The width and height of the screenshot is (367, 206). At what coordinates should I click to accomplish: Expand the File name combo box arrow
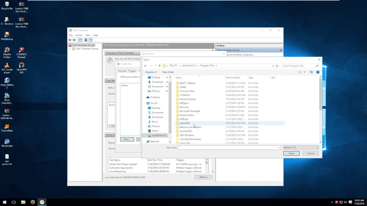pos(279,148)
